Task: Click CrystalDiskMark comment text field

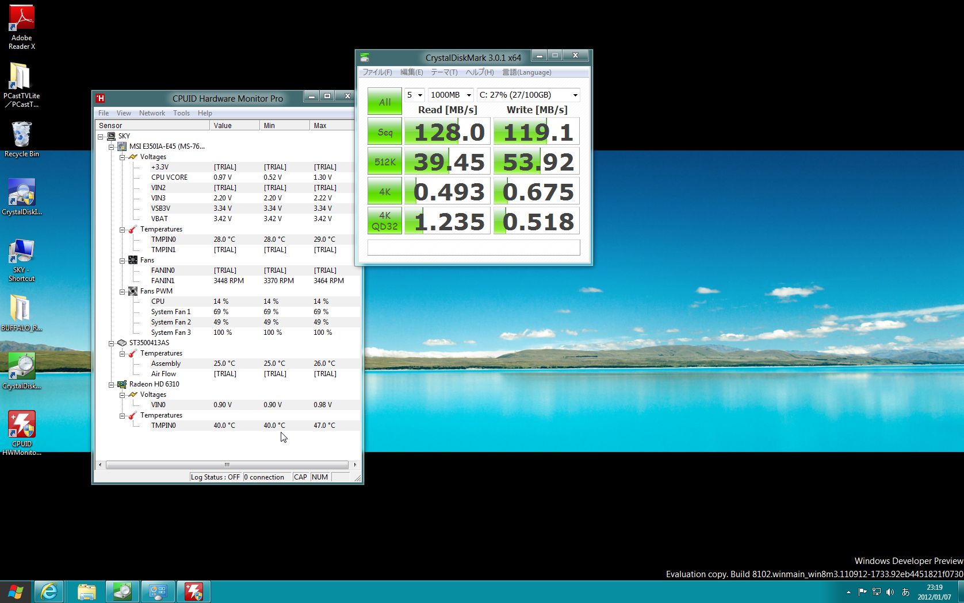Action: pyautogui.click(x=473, y=248)
